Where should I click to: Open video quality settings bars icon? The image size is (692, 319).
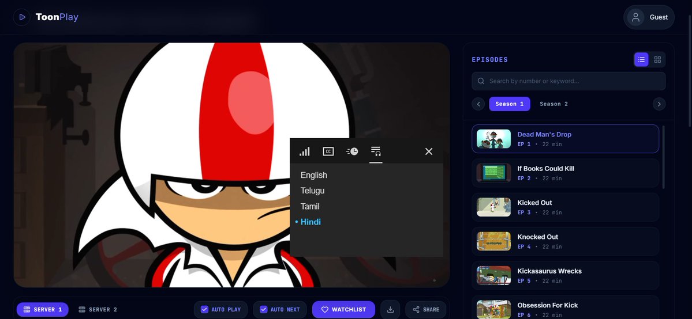tap(305, 151)
